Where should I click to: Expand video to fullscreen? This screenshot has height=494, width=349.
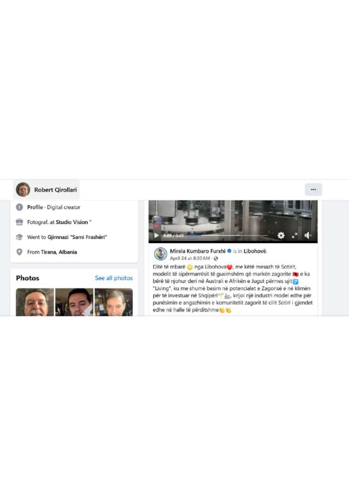click(x=294, y=236)
